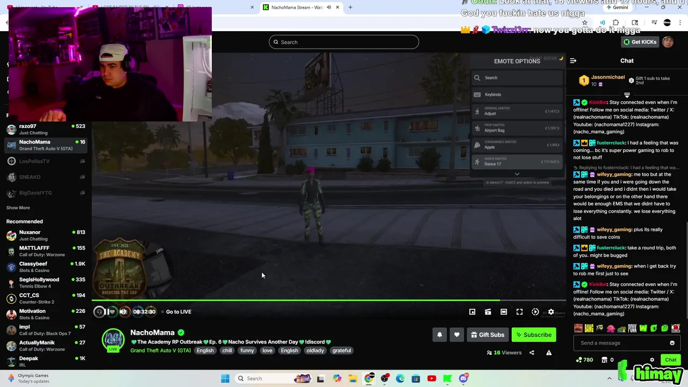This screenshot has width=688, height=387.
Task: Insert the YTG emote
Action: click(600, 328)
